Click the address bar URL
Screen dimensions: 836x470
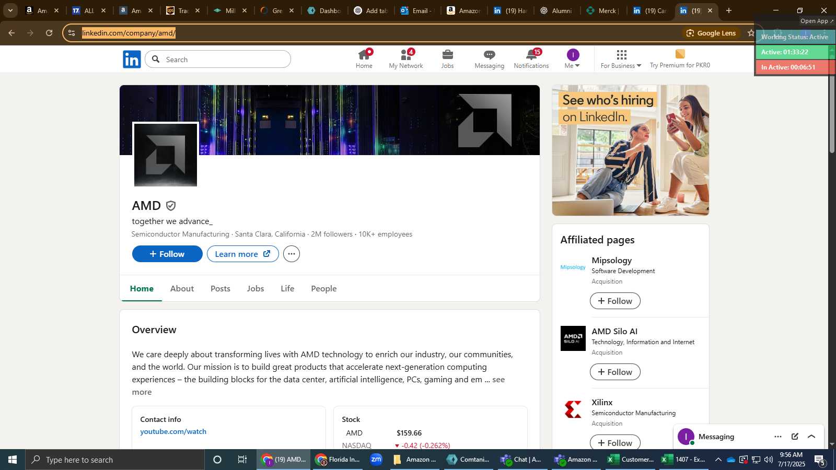tap(129, 33)
